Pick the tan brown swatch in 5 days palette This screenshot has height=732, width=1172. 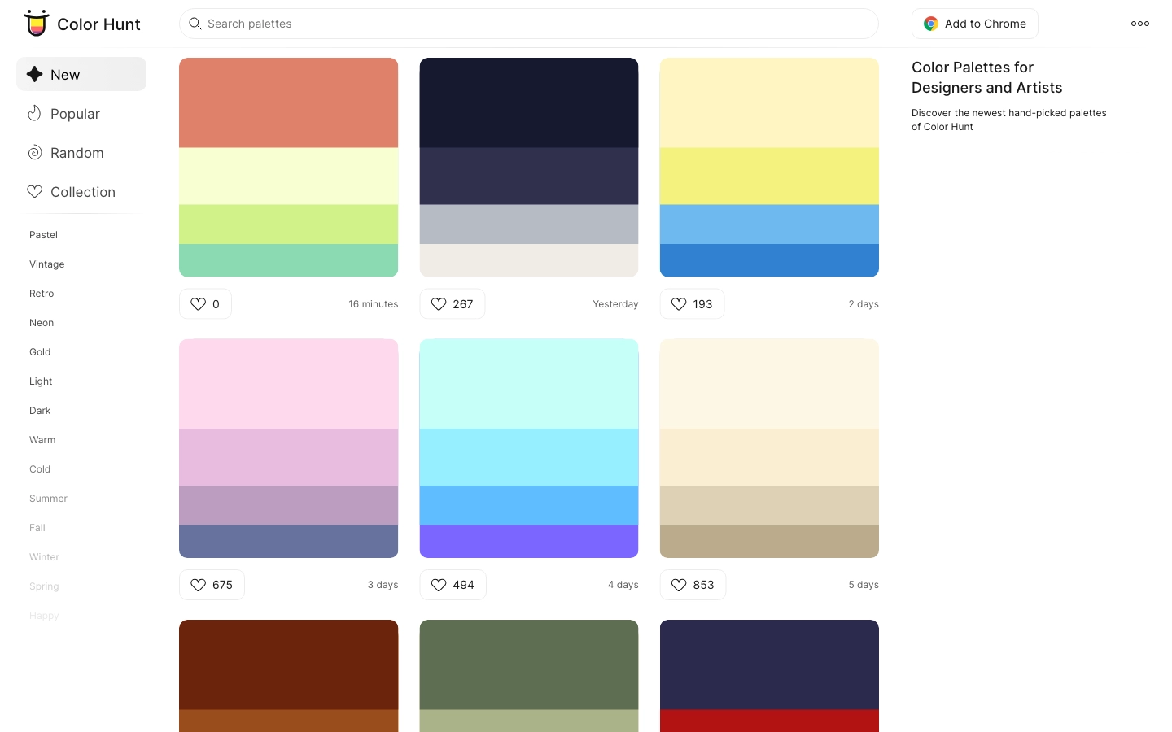769,541
